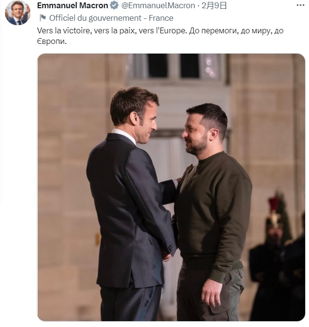Click the Officiel du gouvernement - France label

click(111, 18)
